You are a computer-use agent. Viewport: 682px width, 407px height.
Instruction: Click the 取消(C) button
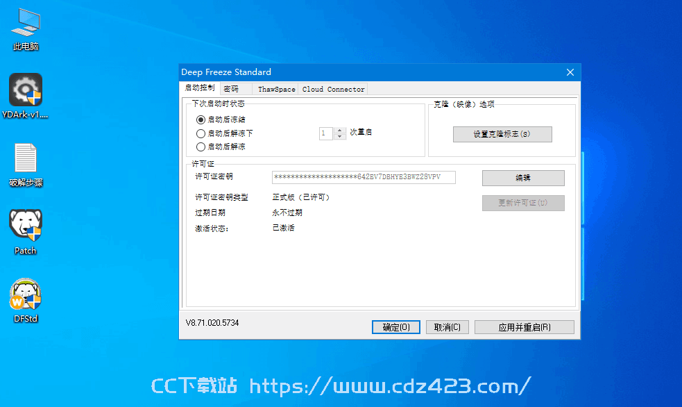447,327
